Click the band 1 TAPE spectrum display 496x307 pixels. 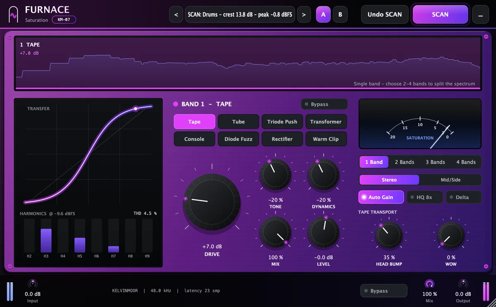pyautogui.click(x=248, y=63)
